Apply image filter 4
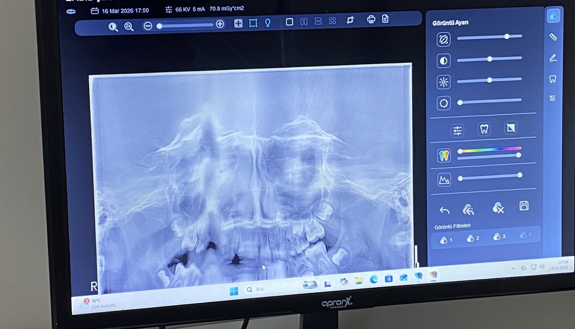Image resolution: width=575 pixels, height=329 pixels. click(526, 235)
